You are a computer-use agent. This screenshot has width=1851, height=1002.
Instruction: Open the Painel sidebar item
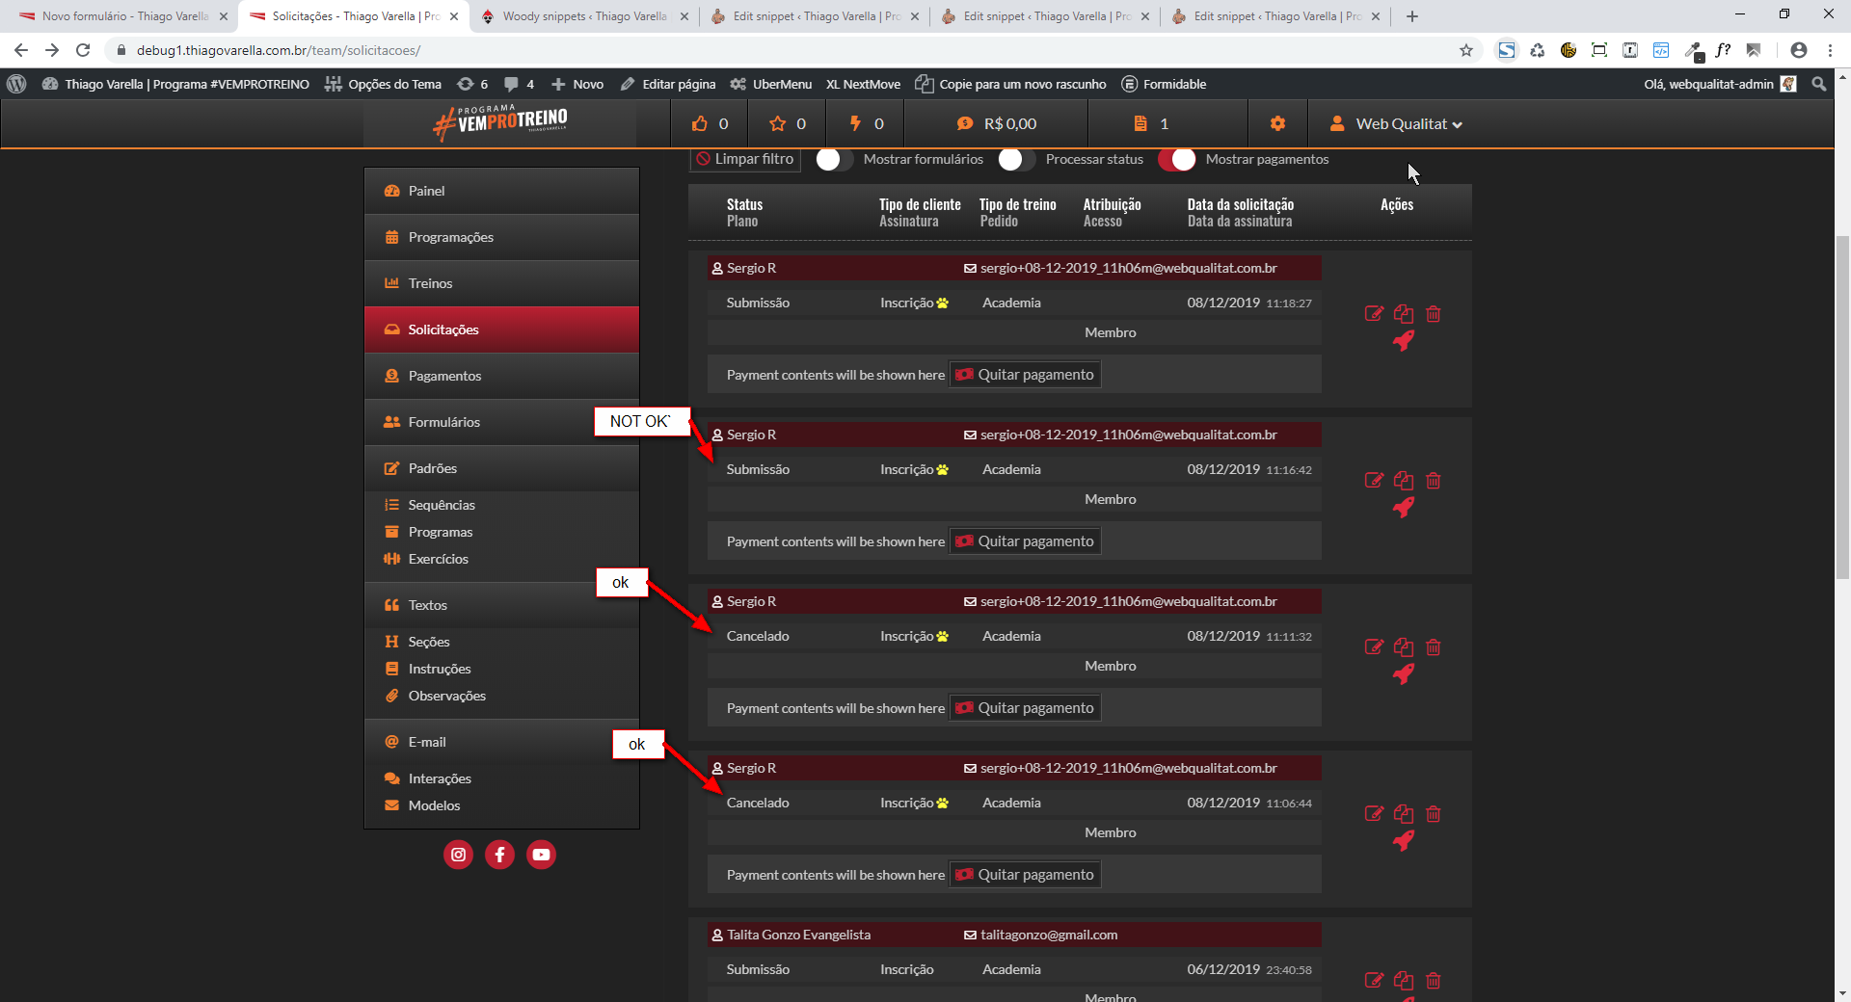tap(501, 191)
